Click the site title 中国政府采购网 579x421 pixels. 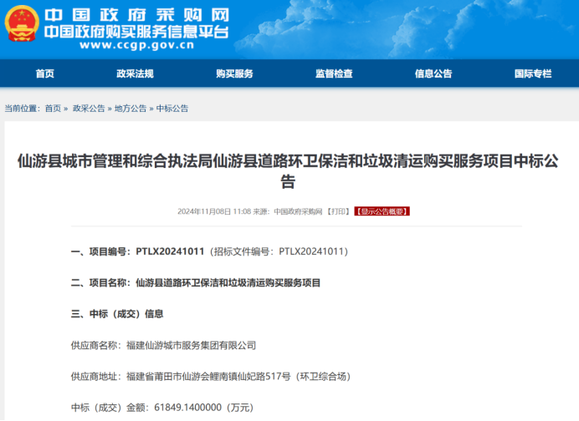click(x=137, y=16)
